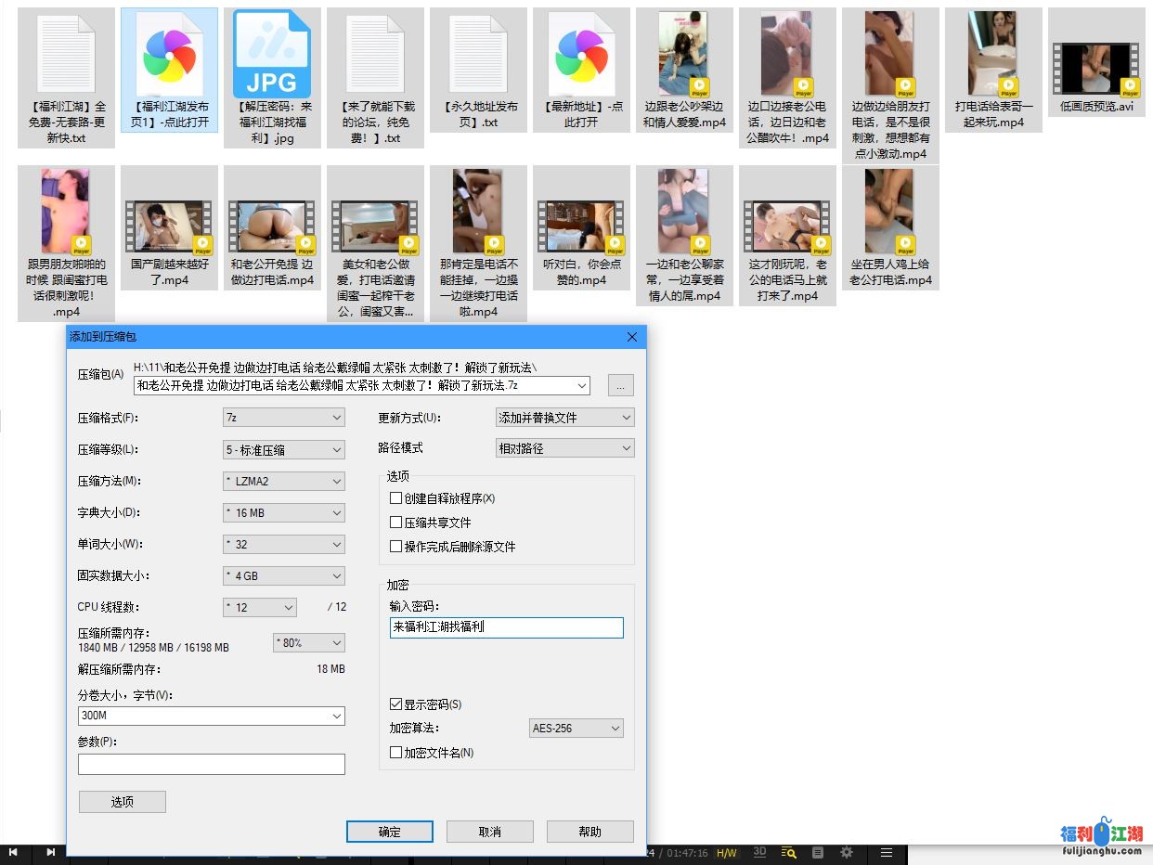This screenshot has height=865, width=1153.
Task: Click the 参数 input field
Action: click(x=212, y=764)
